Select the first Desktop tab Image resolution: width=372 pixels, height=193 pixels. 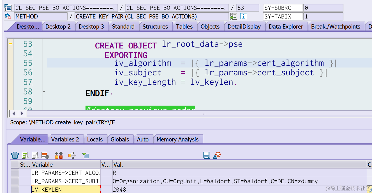click(28, 27)
